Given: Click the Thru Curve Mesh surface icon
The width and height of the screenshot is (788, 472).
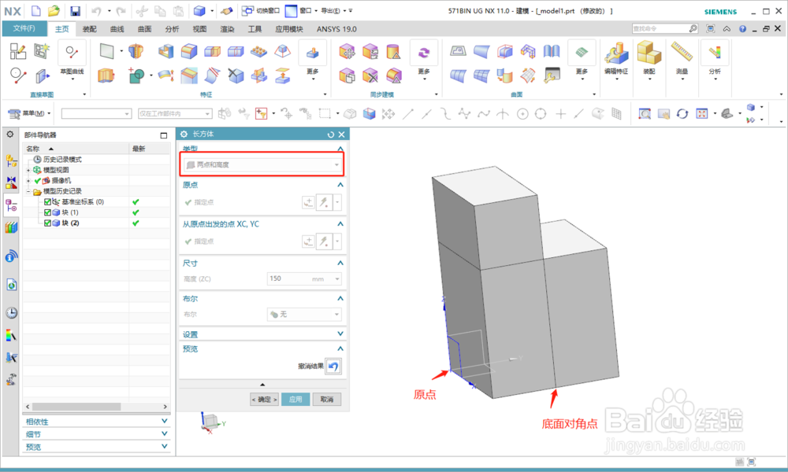Looking at the screenshot, I should (x=482, y=76).
